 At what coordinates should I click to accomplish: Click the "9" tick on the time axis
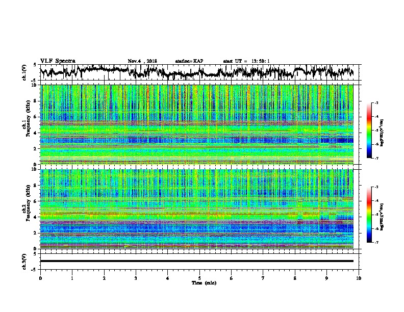click(x=326, y=278)
